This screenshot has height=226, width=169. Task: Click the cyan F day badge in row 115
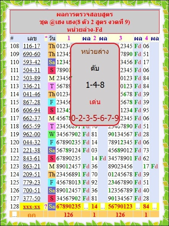pos(52,102)
